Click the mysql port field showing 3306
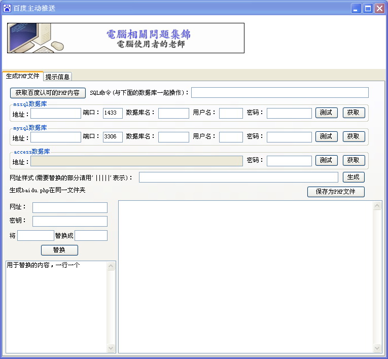 click(113, 137)
